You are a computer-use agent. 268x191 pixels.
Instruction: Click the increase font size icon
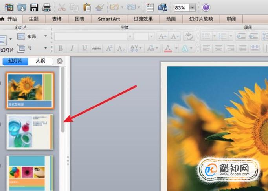163,36
